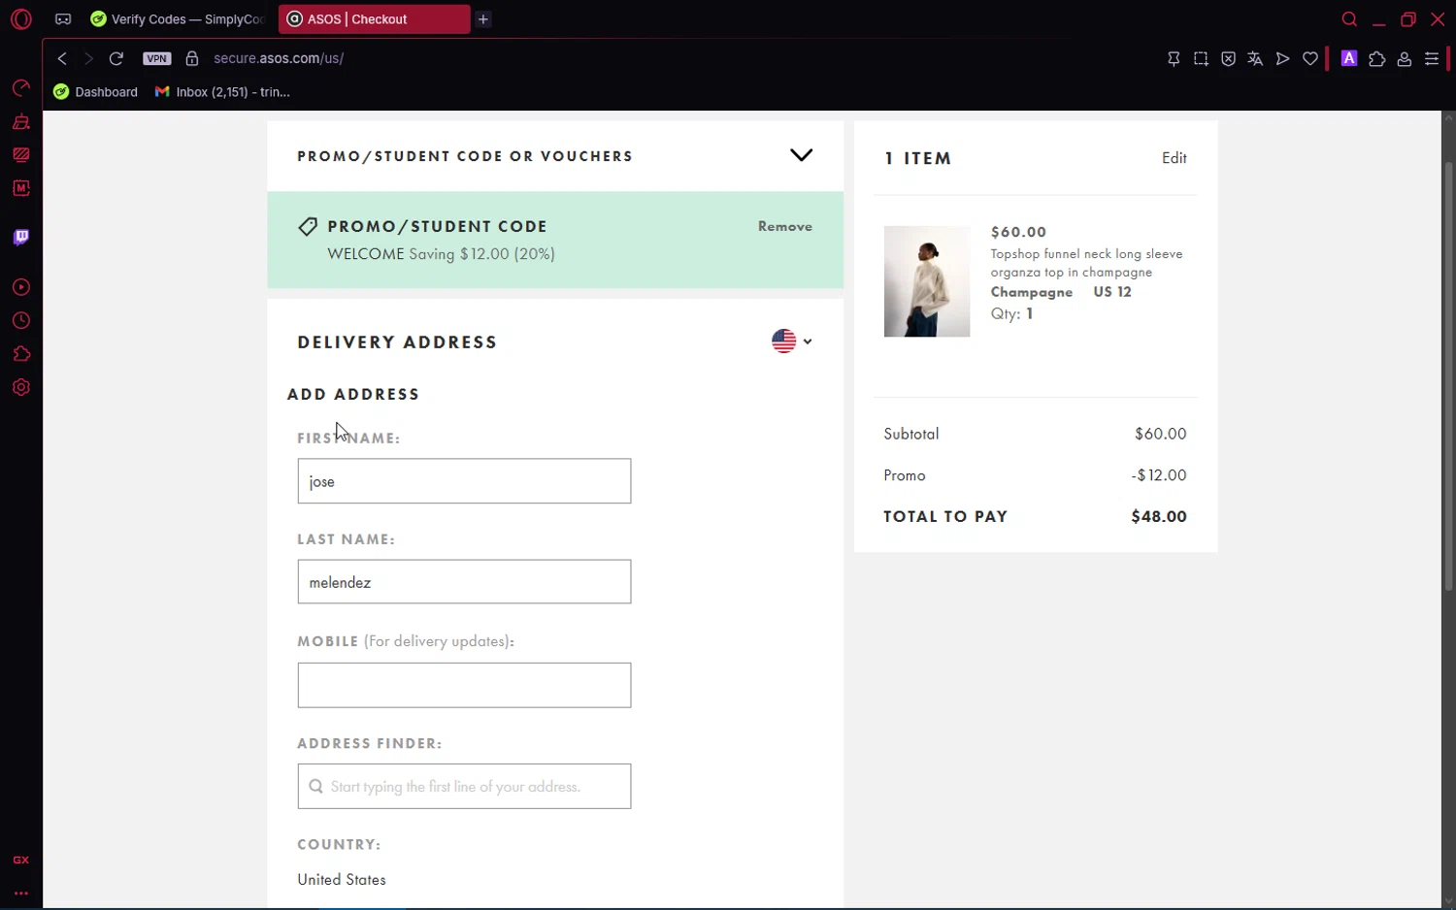
Task: Open the profile account icon
Action: (1404, 59)
